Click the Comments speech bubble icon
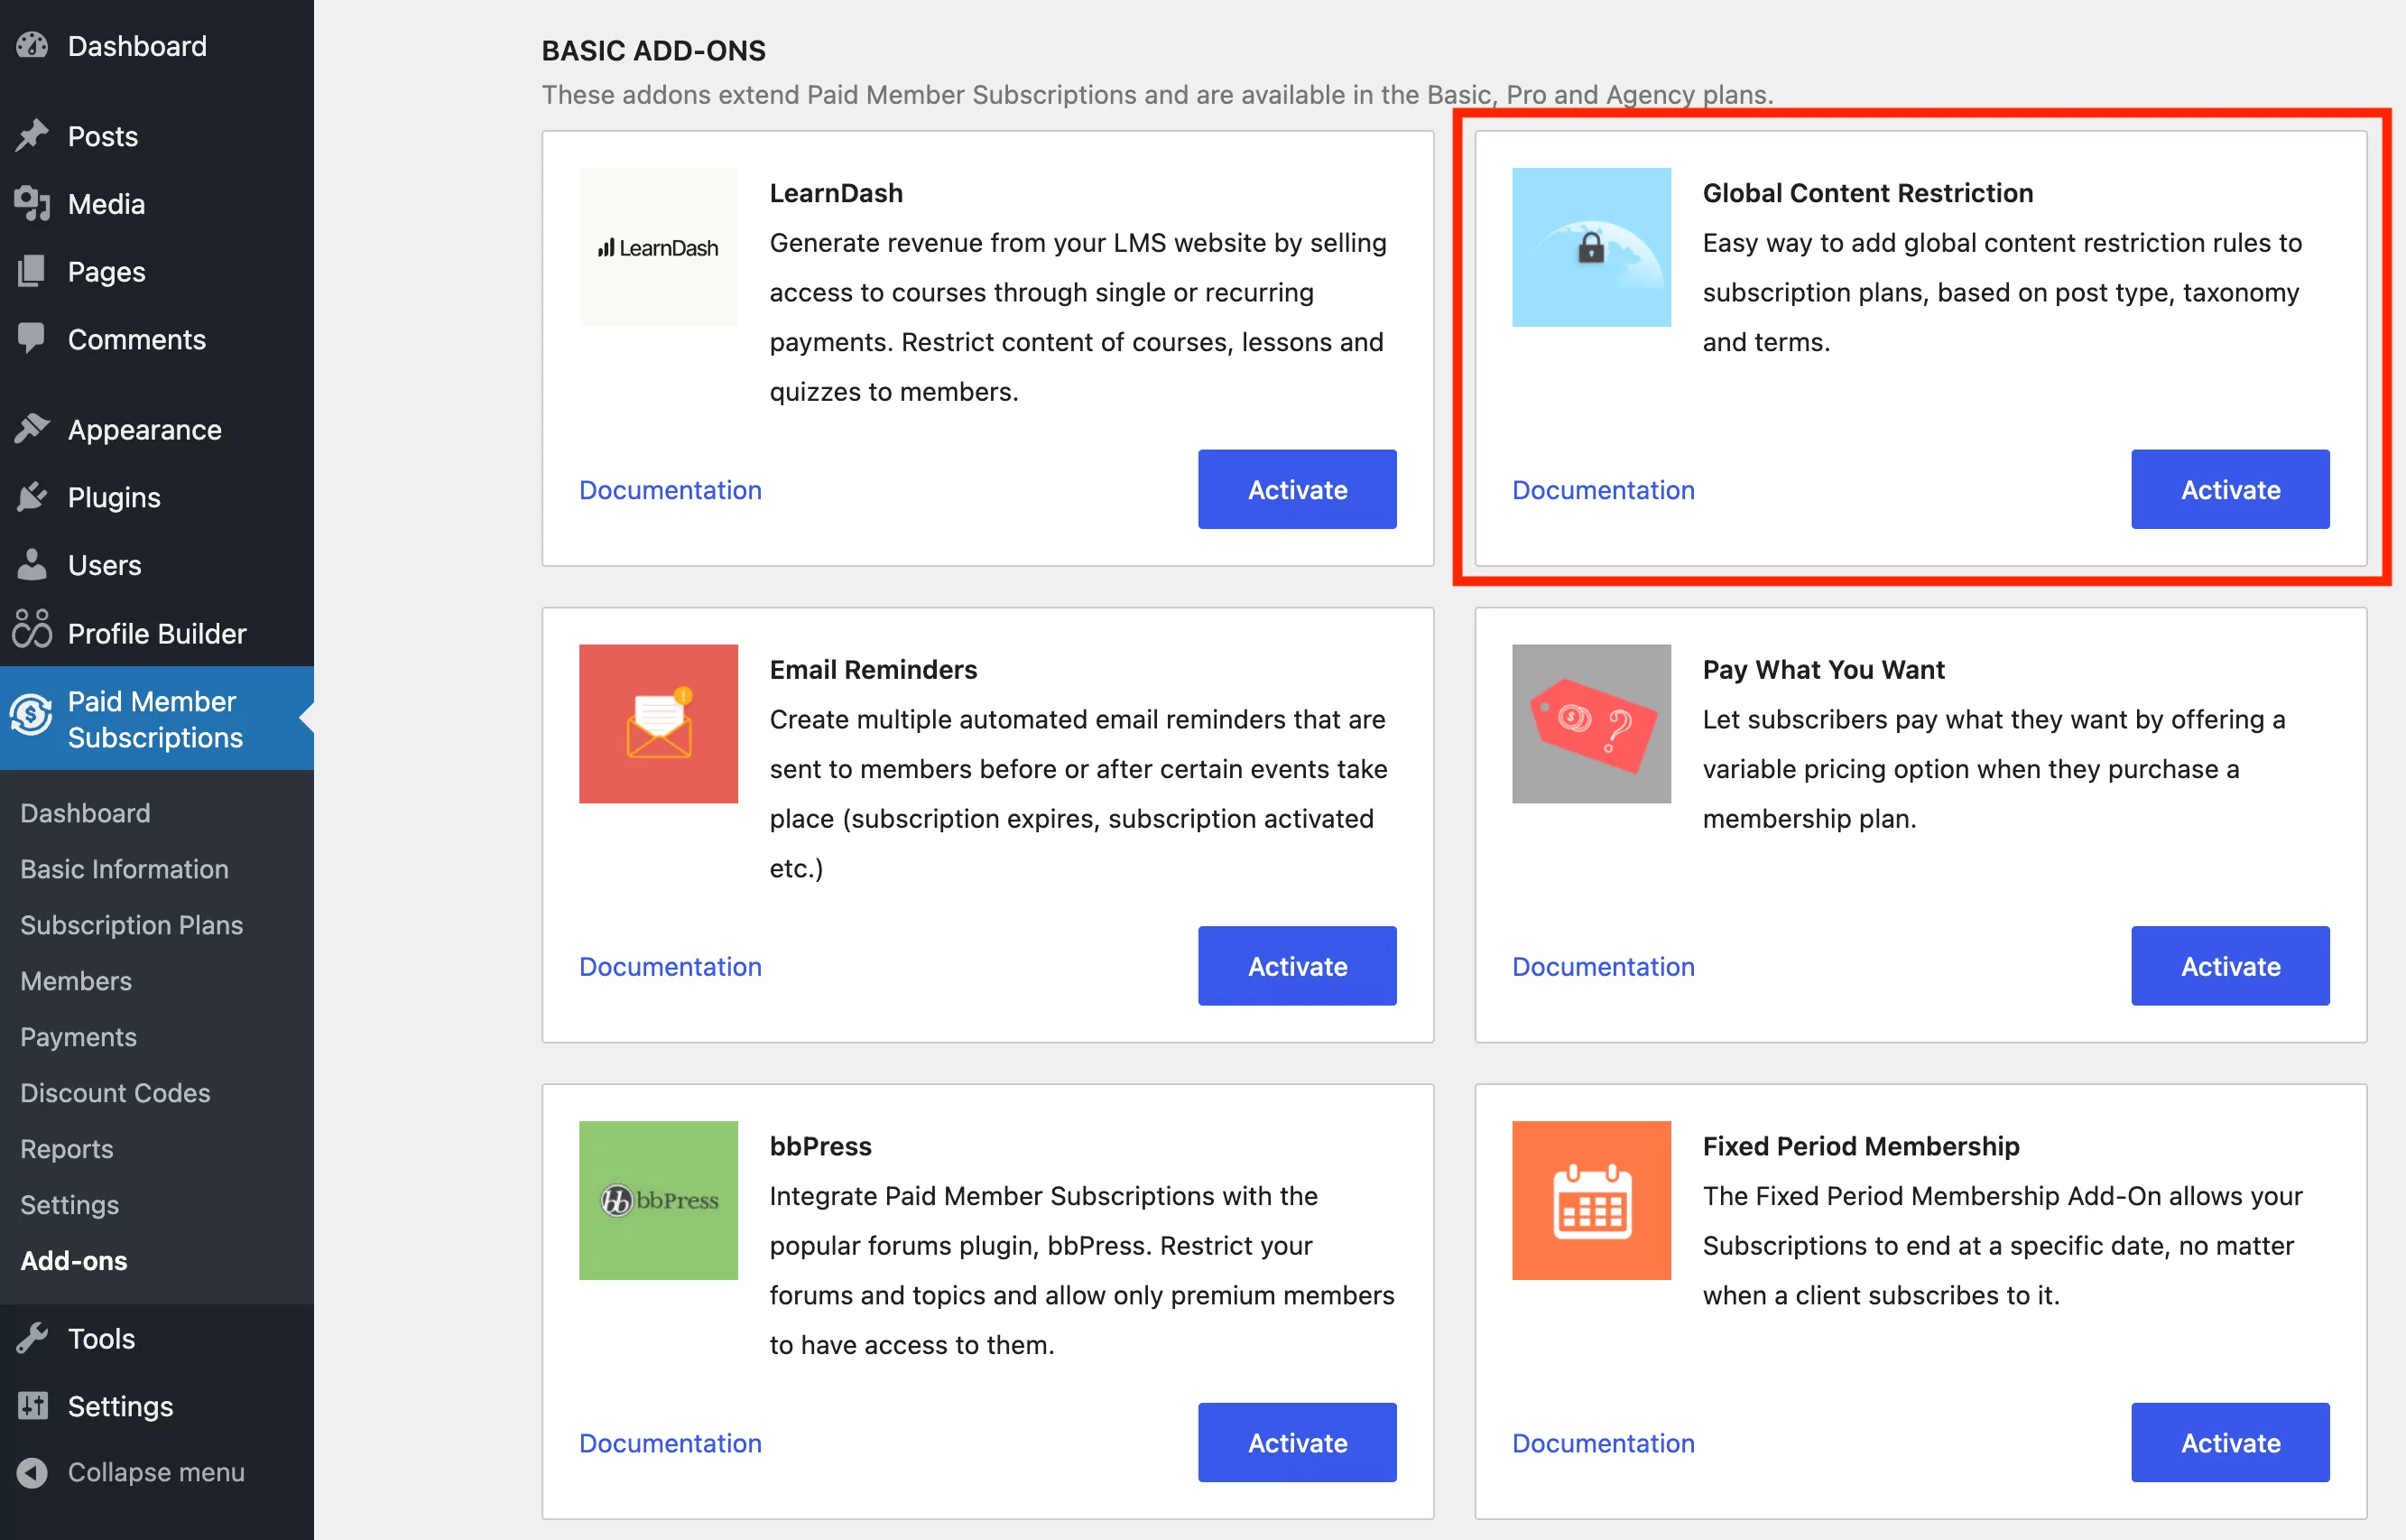 coord(32,339)
